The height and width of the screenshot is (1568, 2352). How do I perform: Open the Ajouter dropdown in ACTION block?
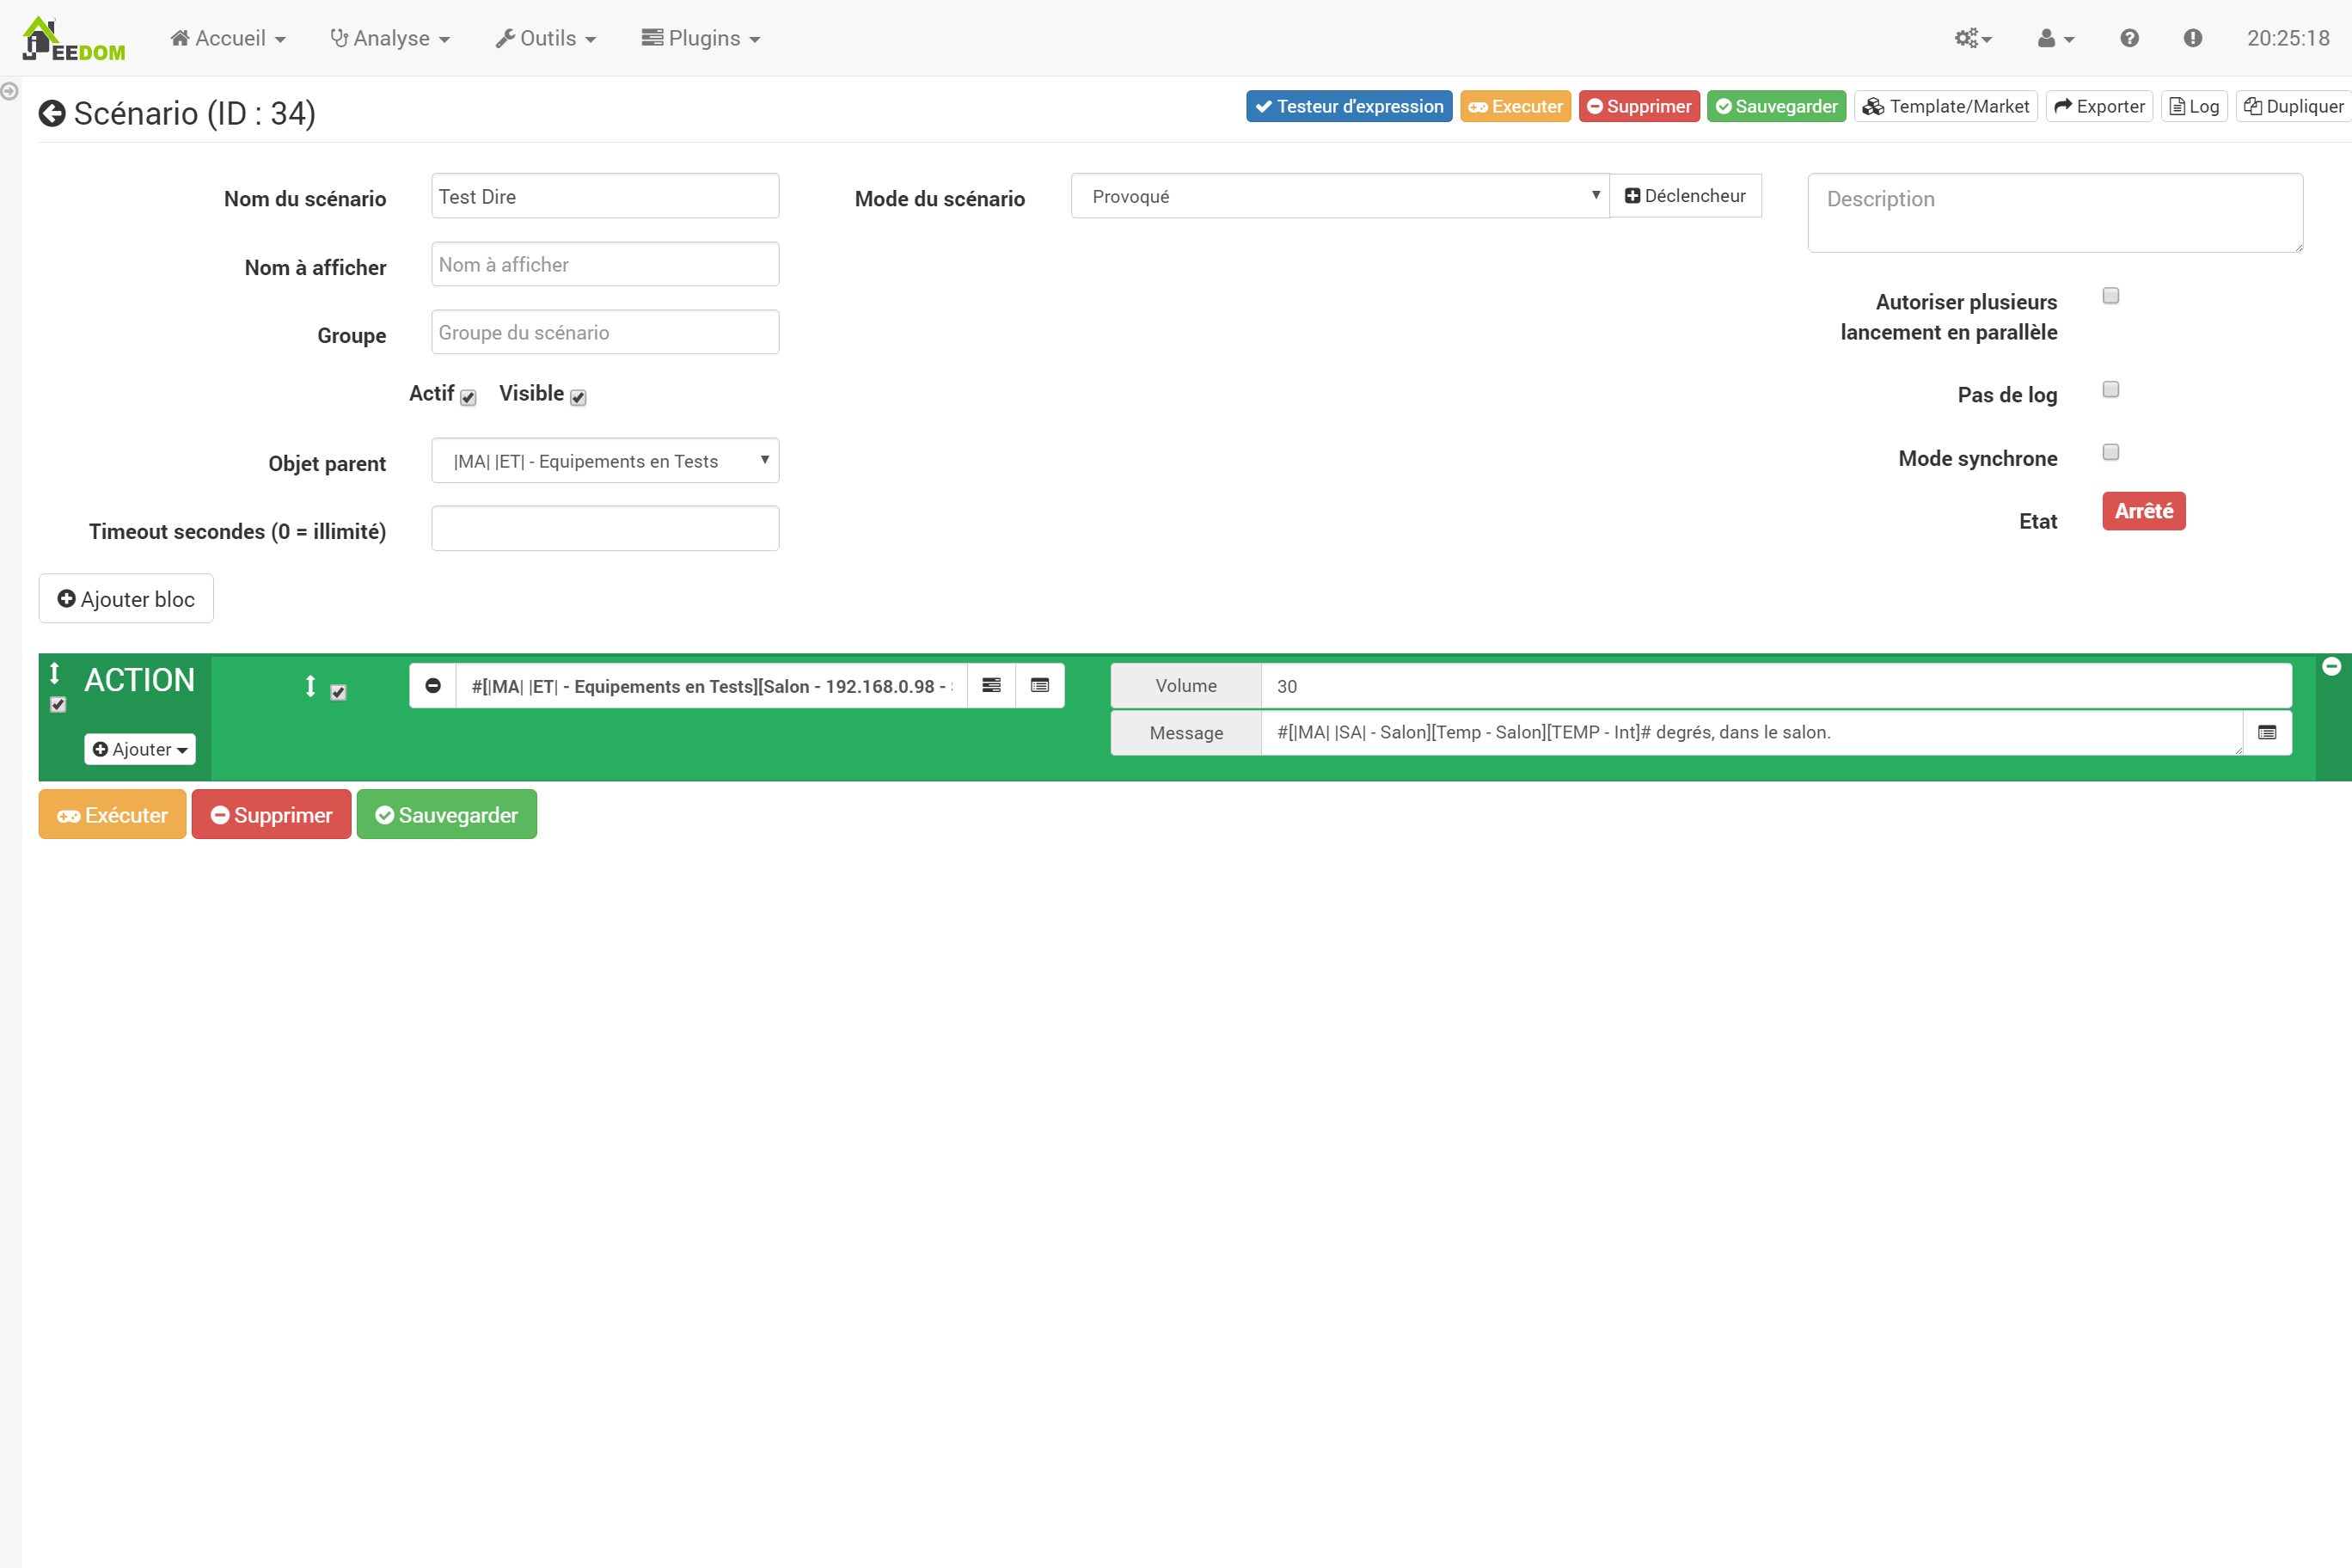point(140,750)
